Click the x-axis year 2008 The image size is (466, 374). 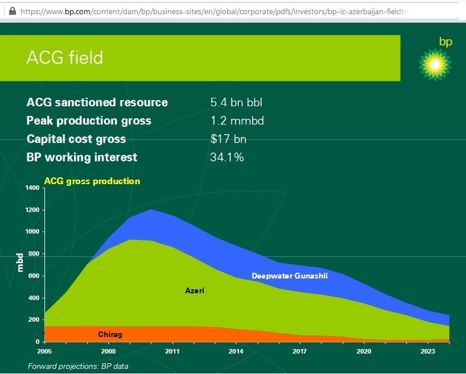tap(109, 351)
